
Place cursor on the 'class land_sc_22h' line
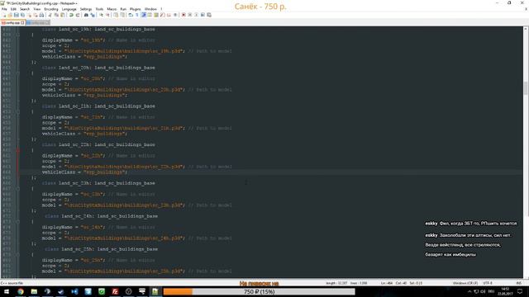[98, 145]
